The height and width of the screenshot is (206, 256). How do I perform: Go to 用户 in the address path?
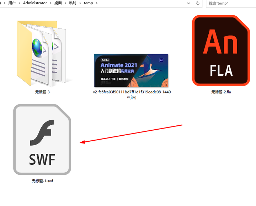(x=12, y=3)
